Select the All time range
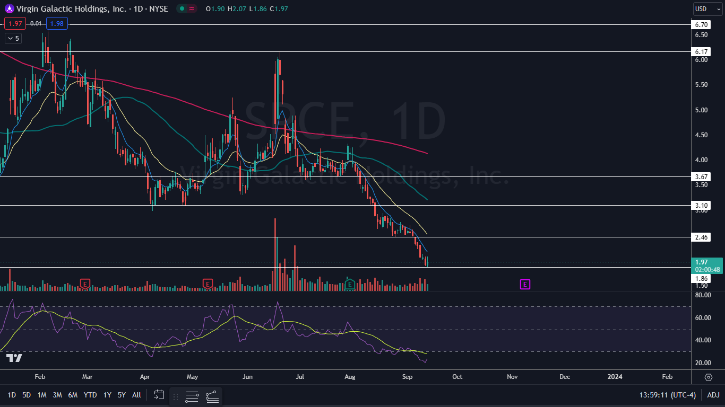The width and height of the screenshot is (725, 407). click(x=136, y=395)
